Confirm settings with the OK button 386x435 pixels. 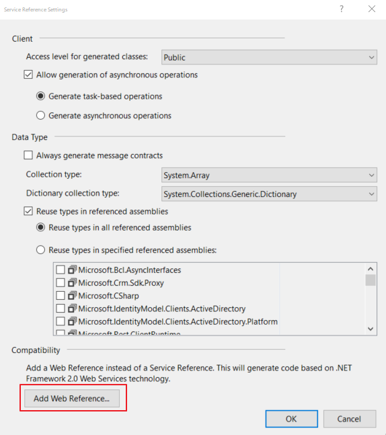coord(291,419)
